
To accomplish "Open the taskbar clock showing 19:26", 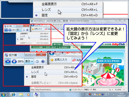I will point(122,95).
